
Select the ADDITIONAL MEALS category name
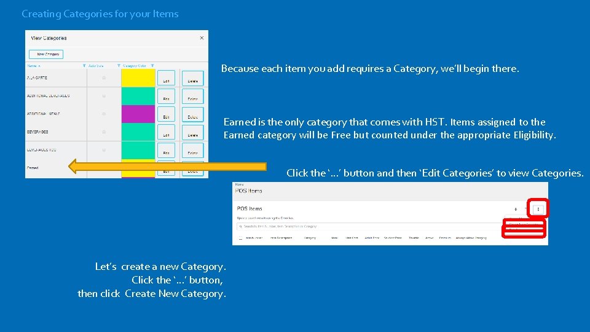point(43,114)
